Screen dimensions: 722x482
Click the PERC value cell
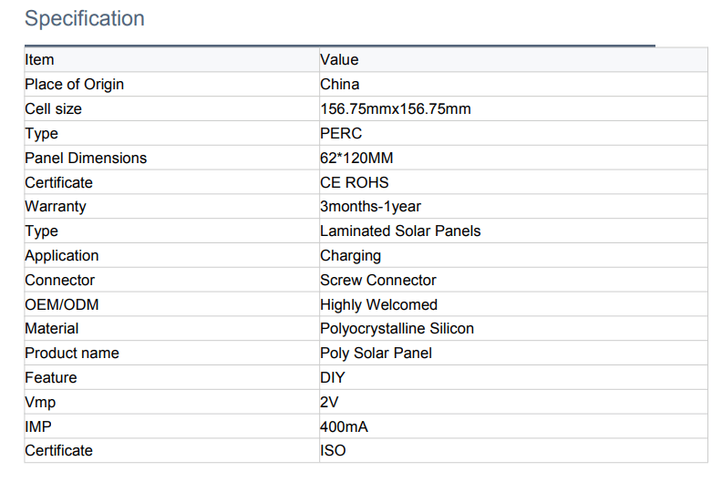point(341,133)
